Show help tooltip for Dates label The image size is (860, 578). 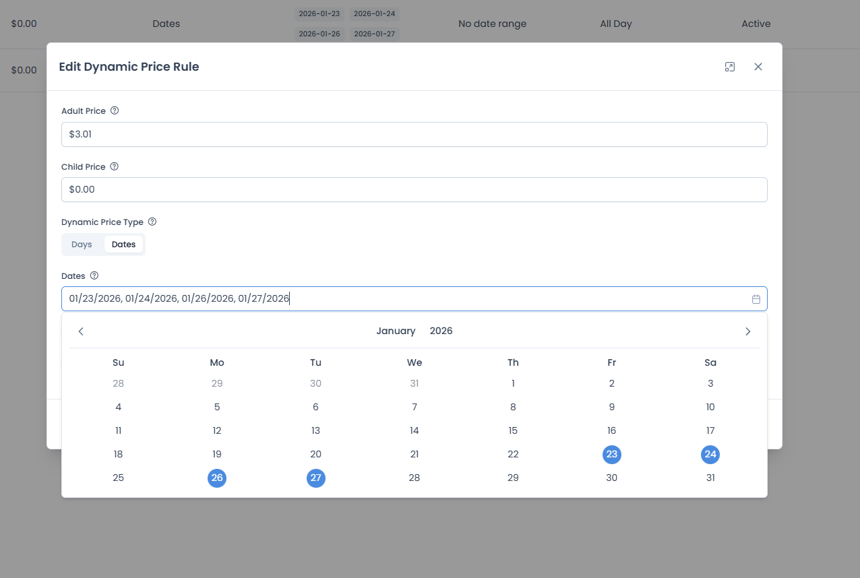[94, 276]
